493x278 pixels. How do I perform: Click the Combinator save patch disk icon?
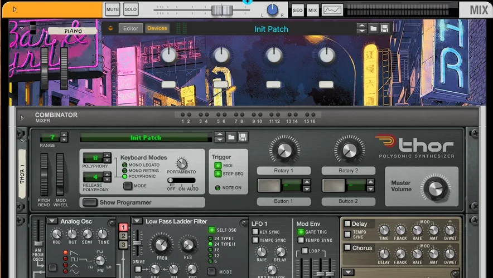384,28
